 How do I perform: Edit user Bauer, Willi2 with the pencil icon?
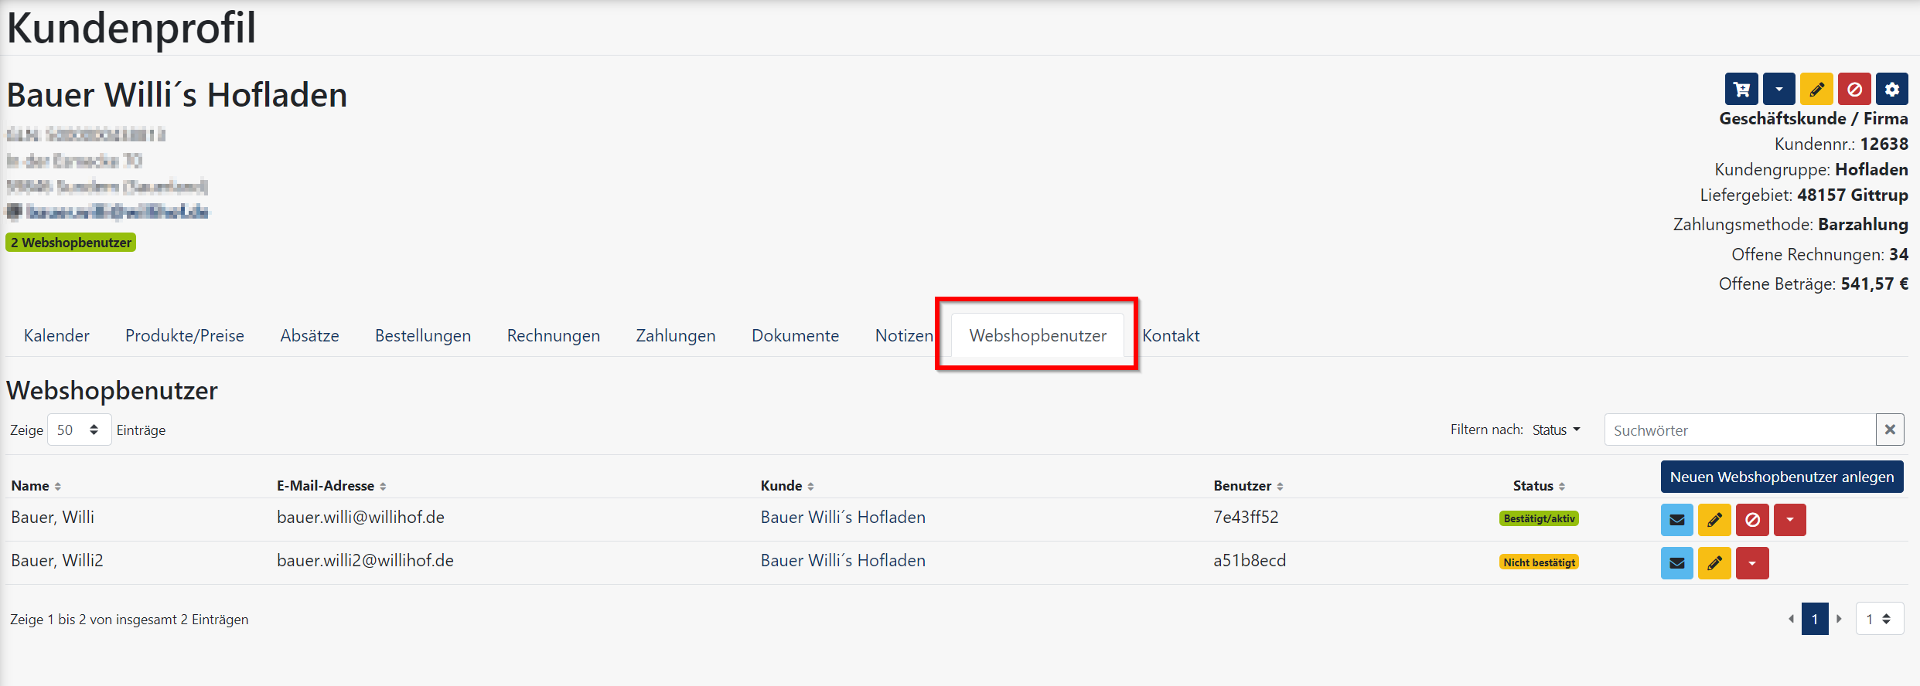point(1714,563)
